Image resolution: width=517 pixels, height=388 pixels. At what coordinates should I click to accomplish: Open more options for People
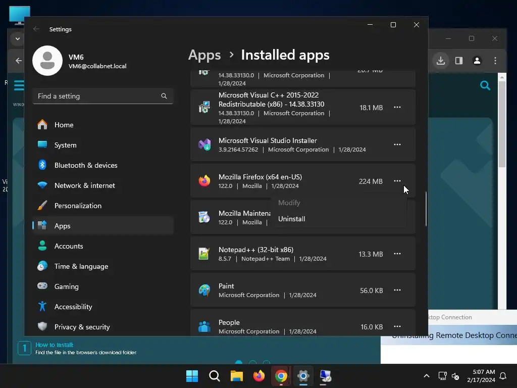point(397,326)
